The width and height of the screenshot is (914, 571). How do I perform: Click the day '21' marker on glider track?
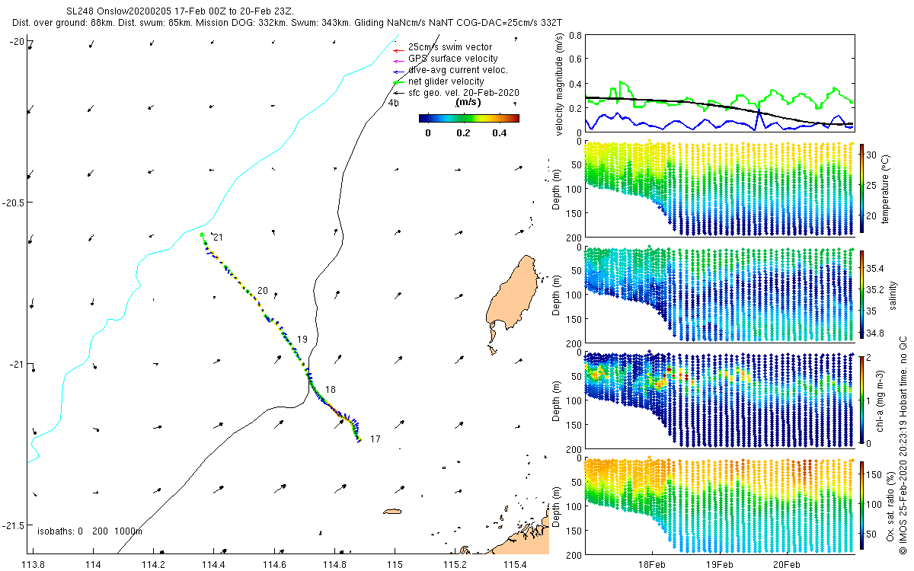click(218, 238)
